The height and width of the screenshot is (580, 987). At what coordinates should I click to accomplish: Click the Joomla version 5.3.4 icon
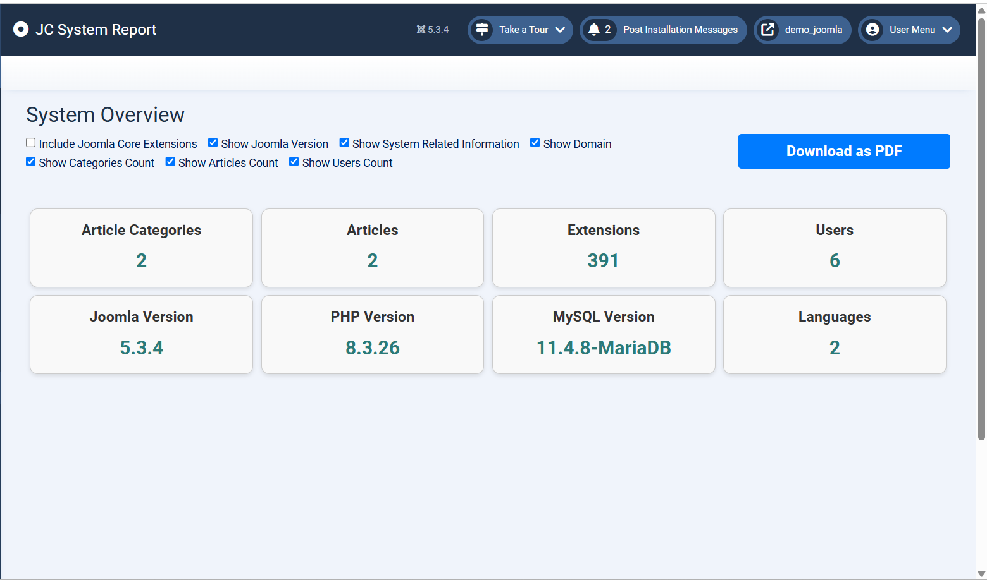[x=421, y=30]
